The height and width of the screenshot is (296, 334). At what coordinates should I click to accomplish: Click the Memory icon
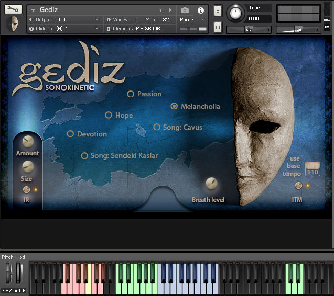pyautogui.click(x=109, y=28)
